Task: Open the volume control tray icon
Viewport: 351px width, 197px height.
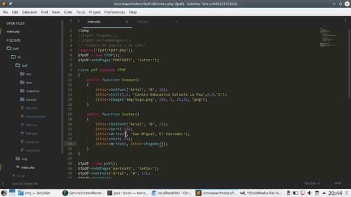Action: (x=310, y=193)
